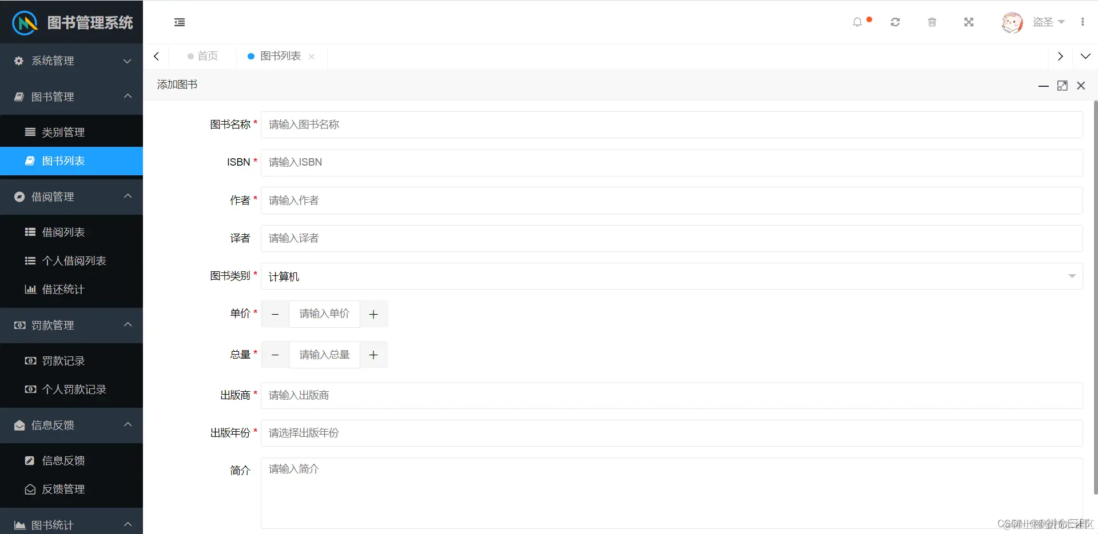The width and height of the screenshot is (1098, 534).
Task: Close the 图书列表 tab
Action: click(312, 56)
